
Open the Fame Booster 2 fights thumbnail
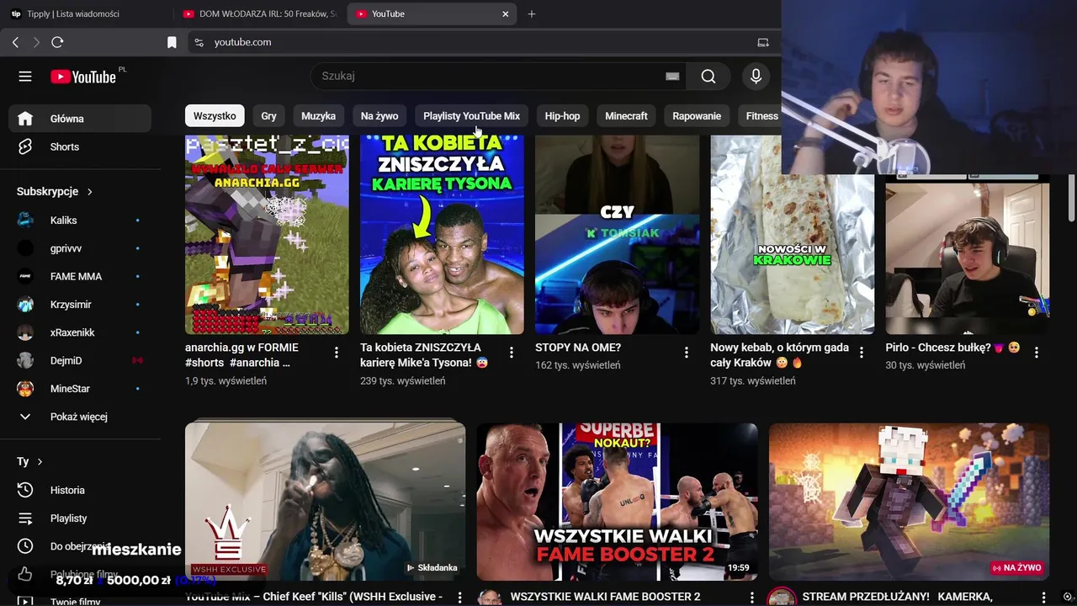point(617,502)
